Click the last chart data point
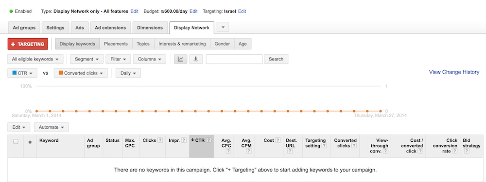This screenshot has height=182, width=486. tap(381, 111)
